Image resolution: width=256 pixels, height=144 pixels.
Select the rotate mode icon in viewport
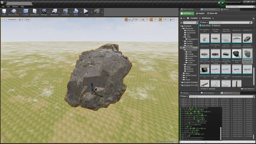[130, 20]
